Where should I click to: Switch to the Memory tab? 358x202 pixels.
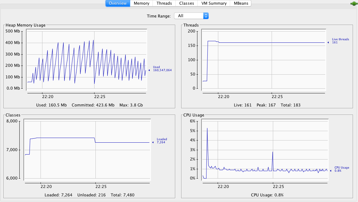click(141, 3)
